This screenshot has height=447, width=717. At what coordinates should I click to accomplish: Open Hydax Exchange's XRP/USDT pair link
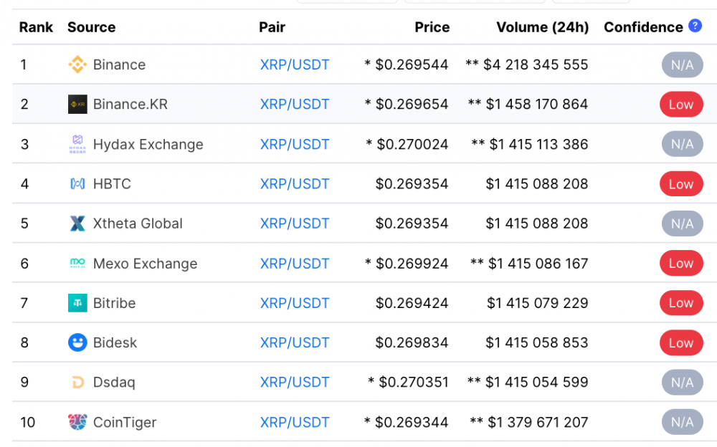[x=295, y=145]
